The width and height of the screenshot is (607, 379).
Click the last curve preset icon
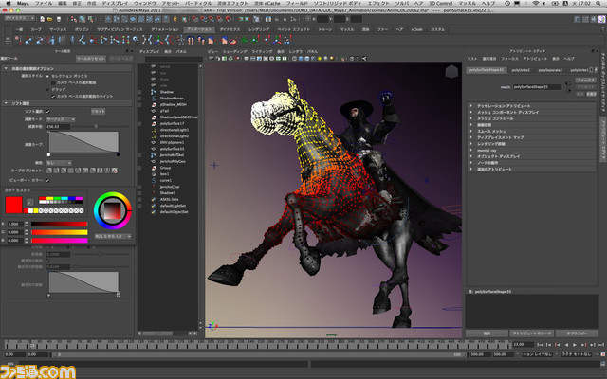(115, 171)
